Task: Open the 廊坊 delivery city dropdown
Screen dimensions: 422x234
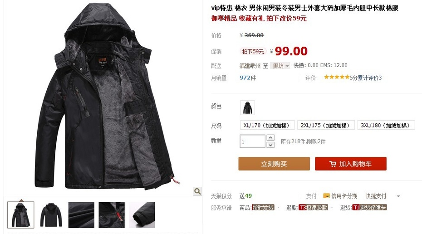Action: click(280, 66)
